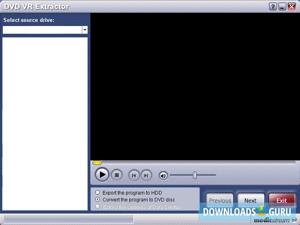
Task: Click the black video preview area
Action: click(x=195, y=87)
